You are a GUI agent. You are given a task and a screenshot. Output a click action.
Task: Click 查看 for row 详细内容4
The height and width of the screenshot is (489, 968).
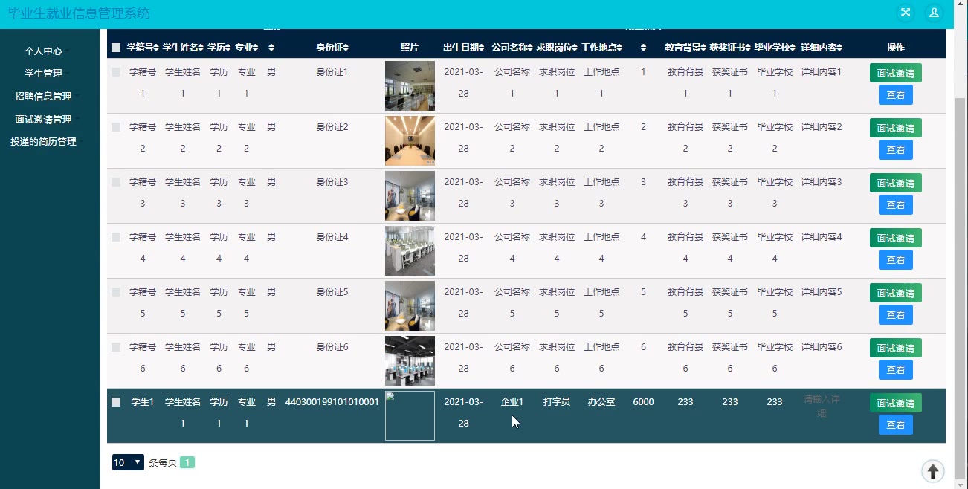pyautogui.click(x=896, y=260)
